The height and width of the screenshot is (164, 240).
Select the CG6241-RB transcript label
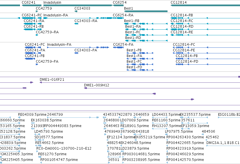34,26
